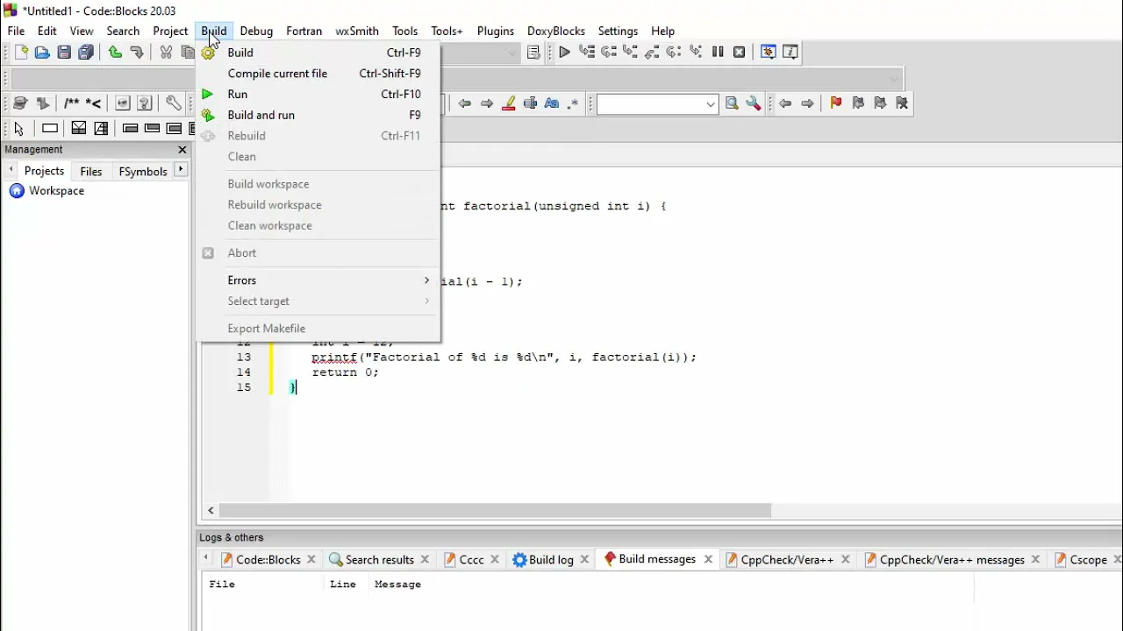Switch to the Files tab
1123x631 pixels.
coord(91,172)
